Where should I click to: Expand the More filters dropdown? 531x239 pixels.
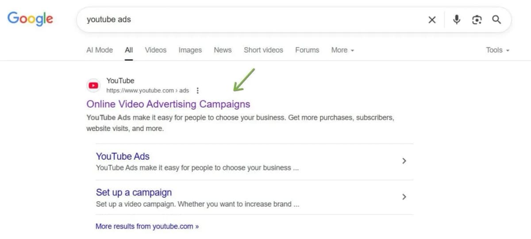342,50
